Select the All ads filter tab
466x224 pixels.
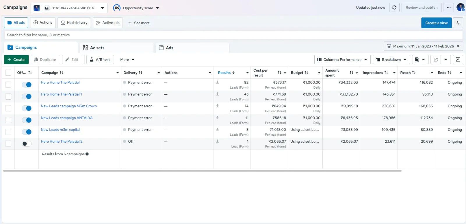[16, 23]
